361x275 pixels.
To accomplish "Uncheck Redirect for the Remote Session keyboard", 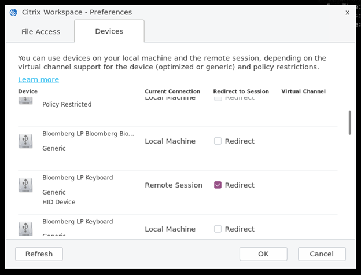I will click(218, 185).
